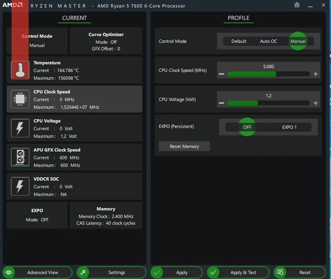The height and width of the screenshot is (279, 331).
Task: Select Manual control mode
Action: (x=298, y=41)
